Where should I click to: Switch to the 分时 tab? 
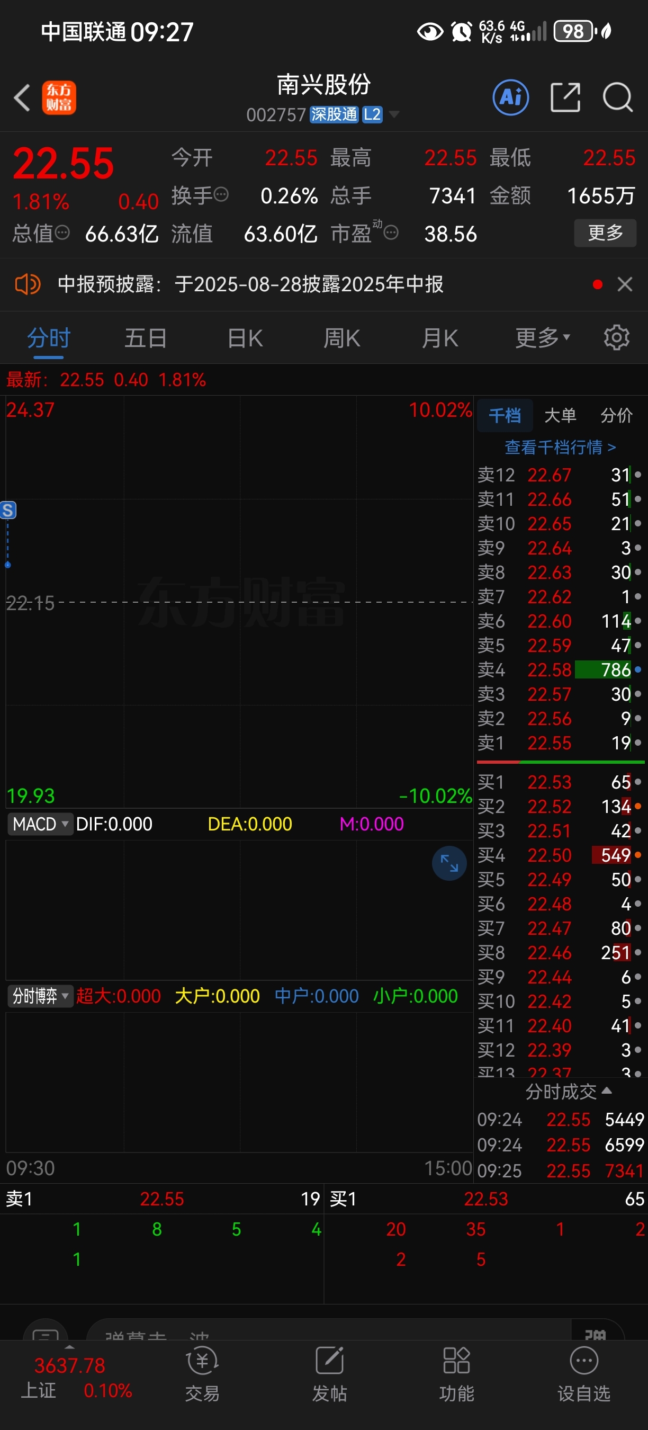tap(49, 337)
